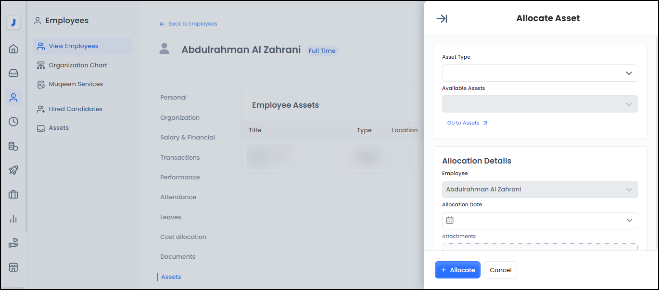Open the inbox tray icon in sidebar
Image resolution: width=659 pixels, height=290 pixels.
[13, 73]
